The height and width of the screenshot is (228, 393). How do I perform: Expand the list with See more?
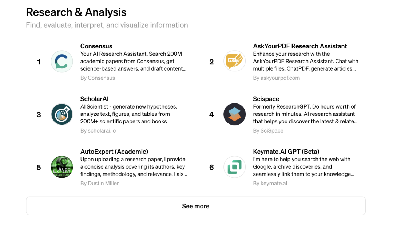196,206
